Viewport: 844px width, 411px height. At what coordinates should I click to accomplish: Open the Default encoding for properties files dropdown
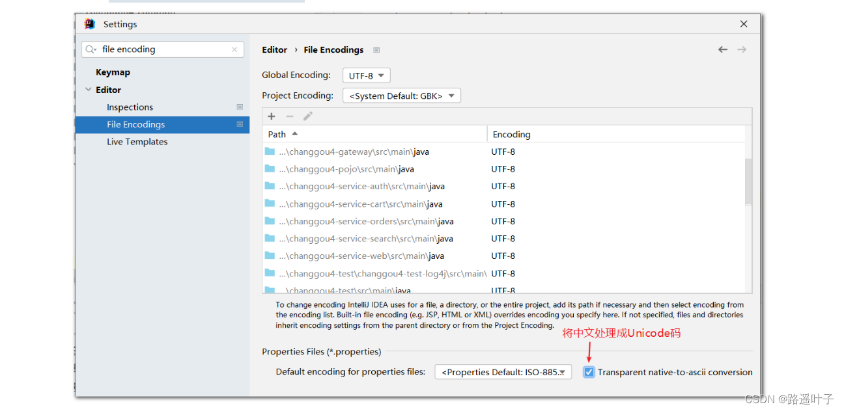point(503,371)
